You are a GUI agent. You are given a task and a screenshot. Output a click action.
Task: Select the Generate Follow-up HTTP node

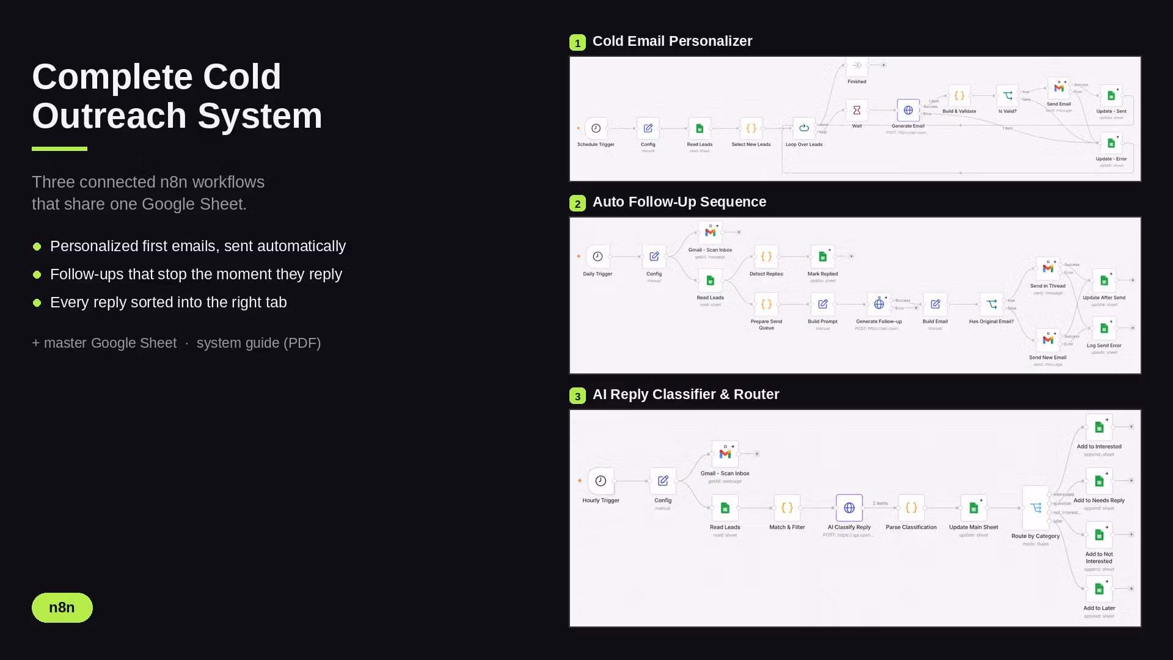tap(879, 304)
